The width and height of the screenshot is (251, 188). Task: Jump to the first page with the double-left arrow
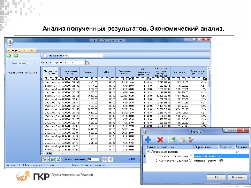105,159
